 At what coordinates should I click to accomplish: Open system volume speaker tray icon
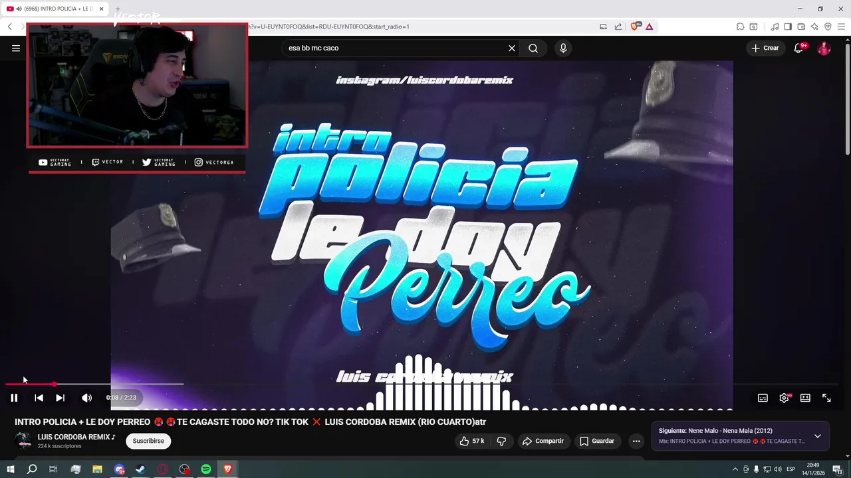point(778,469)
